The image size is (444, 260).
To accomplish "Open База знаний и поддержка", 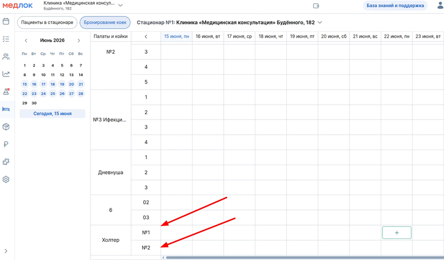I will 395,6.
